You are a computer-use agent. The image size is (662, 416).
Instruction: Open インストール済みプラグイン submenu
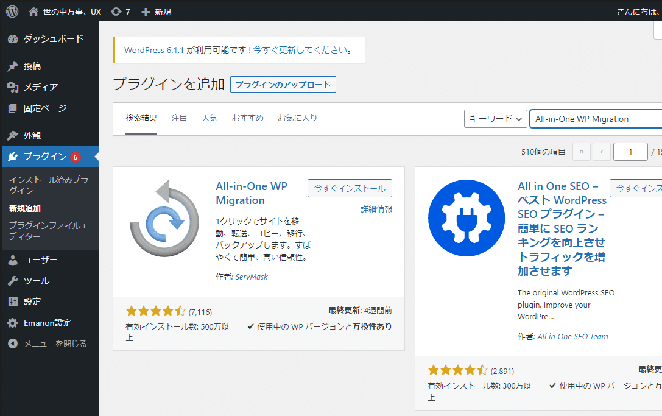[x=49, y=185]
